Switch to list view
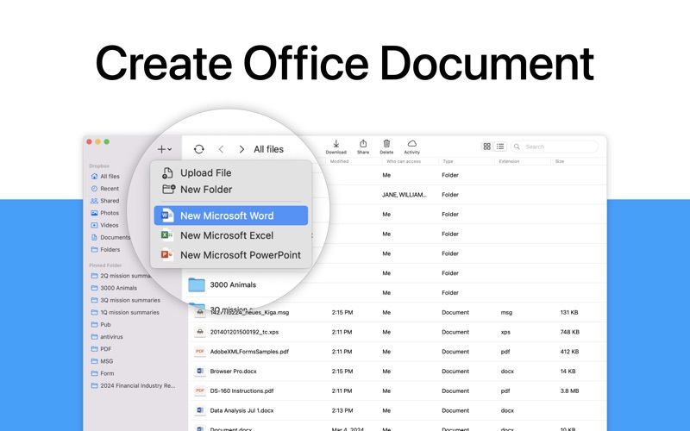 click(500, 147)
